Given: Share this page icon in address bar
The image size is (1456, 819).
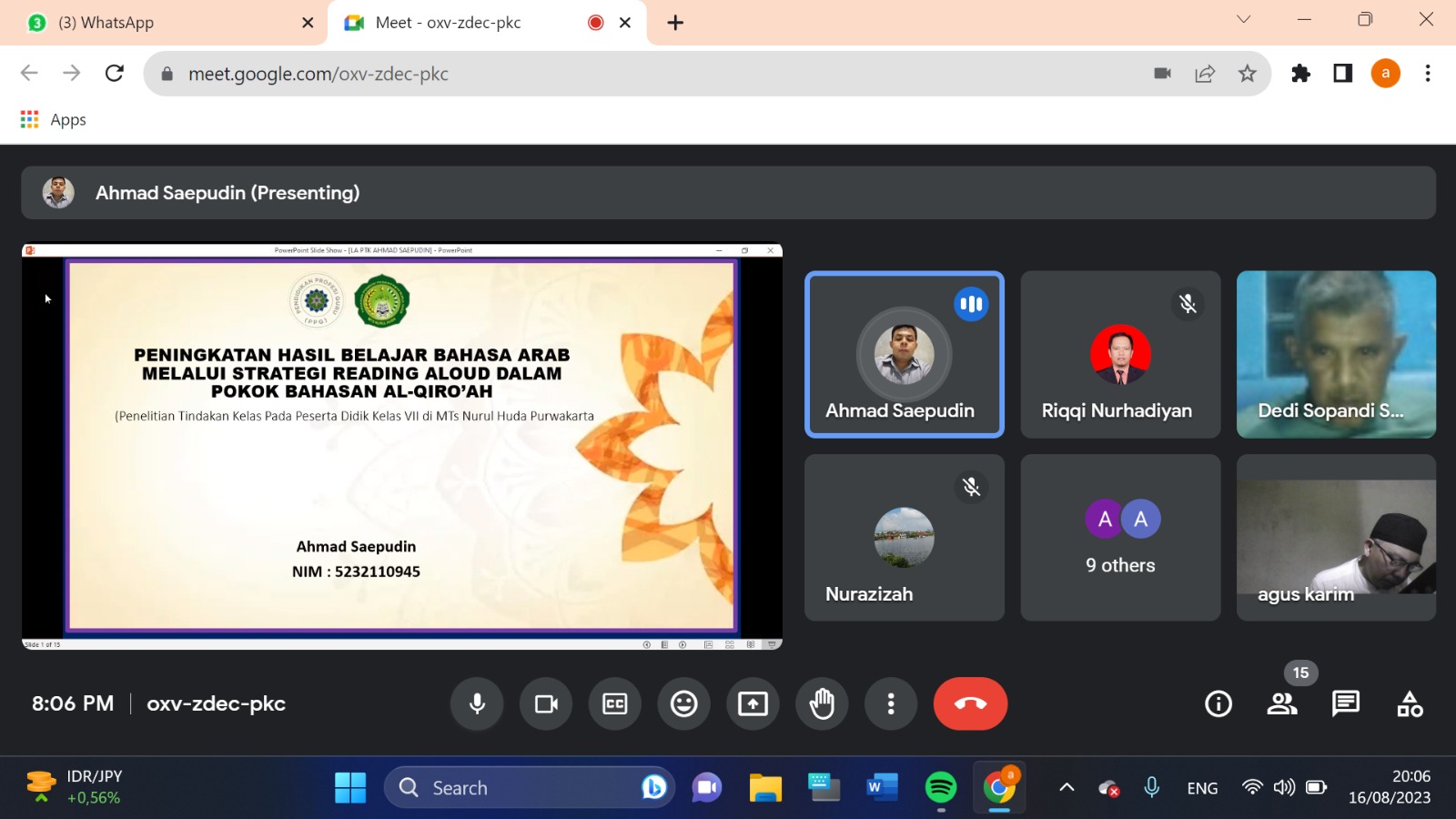Looking at the screenshot, I should (x=1205, y=74).
